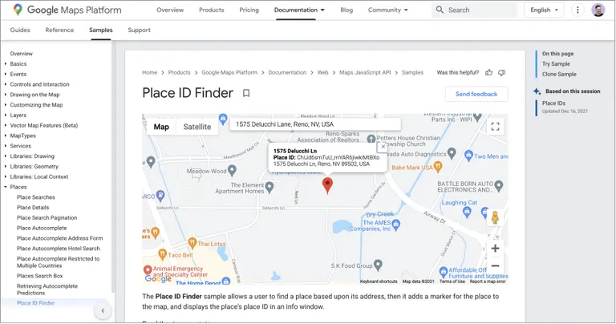This screenshot has height=324, width=616.
Task: Click The AMES Companies shop pin
Action: coord(396,225)
